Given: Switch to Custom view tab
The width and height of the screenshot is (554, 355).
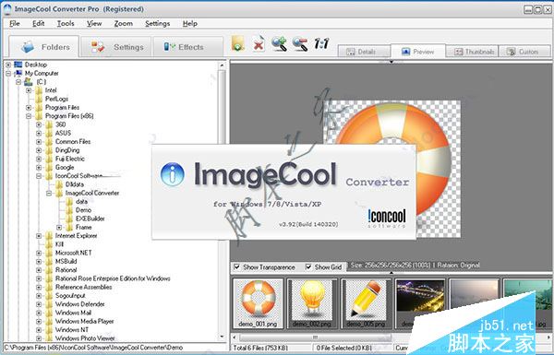Looking at the screenshot, I should click(524, 52).
